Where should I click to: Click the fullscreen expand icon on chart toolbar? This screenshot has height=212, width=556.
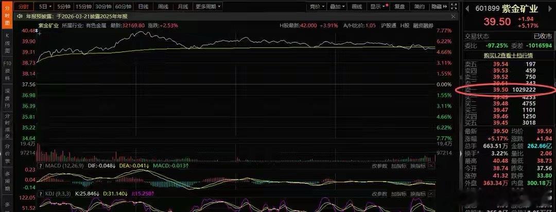[454, 6]
